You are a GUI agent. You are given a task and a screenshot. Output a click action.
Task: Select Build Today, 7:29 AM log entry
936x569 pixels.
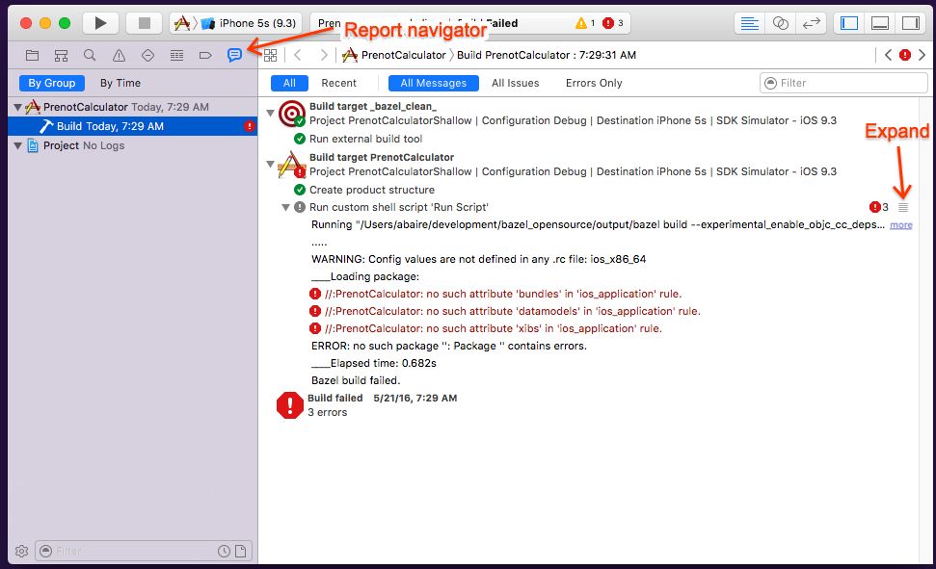tap(132, 126)
